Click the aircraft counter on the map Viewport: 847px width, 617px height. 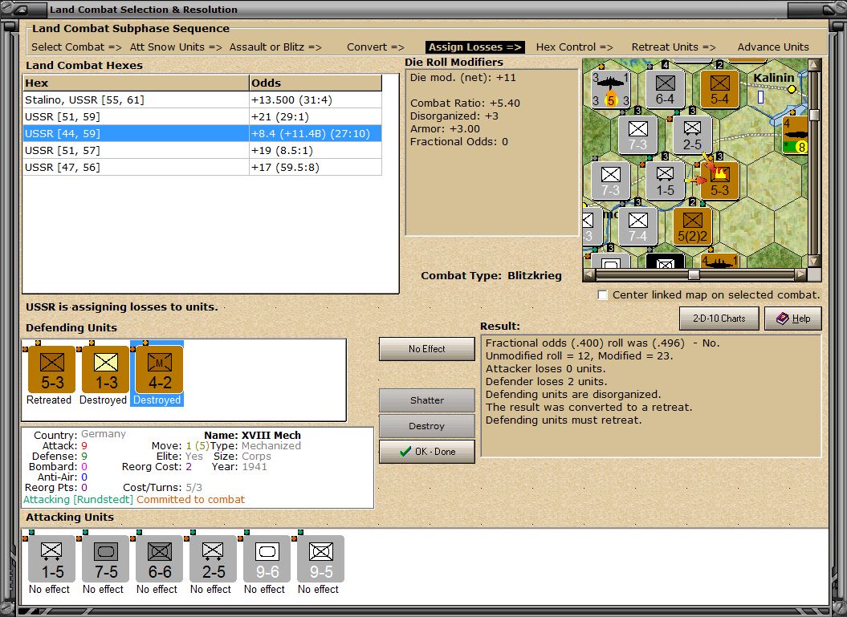tap(611, 89)
